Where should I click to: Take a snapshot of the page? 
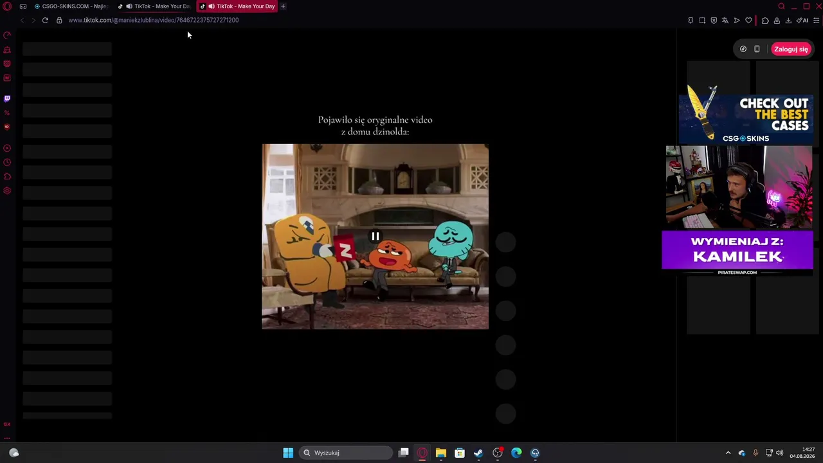(x=702, y=21)
